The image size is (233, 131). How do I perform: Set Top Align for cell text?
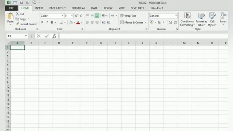point(87,15)
